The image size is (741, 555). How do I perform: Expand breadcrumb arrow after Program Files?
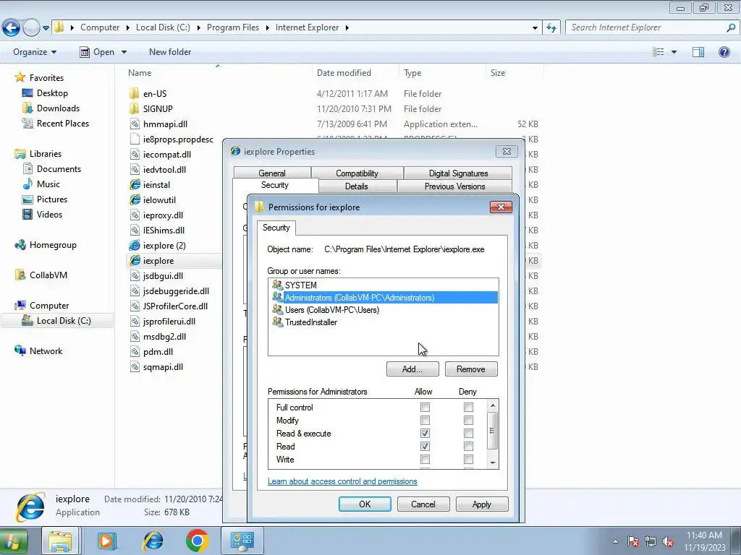tap(267, 28)
